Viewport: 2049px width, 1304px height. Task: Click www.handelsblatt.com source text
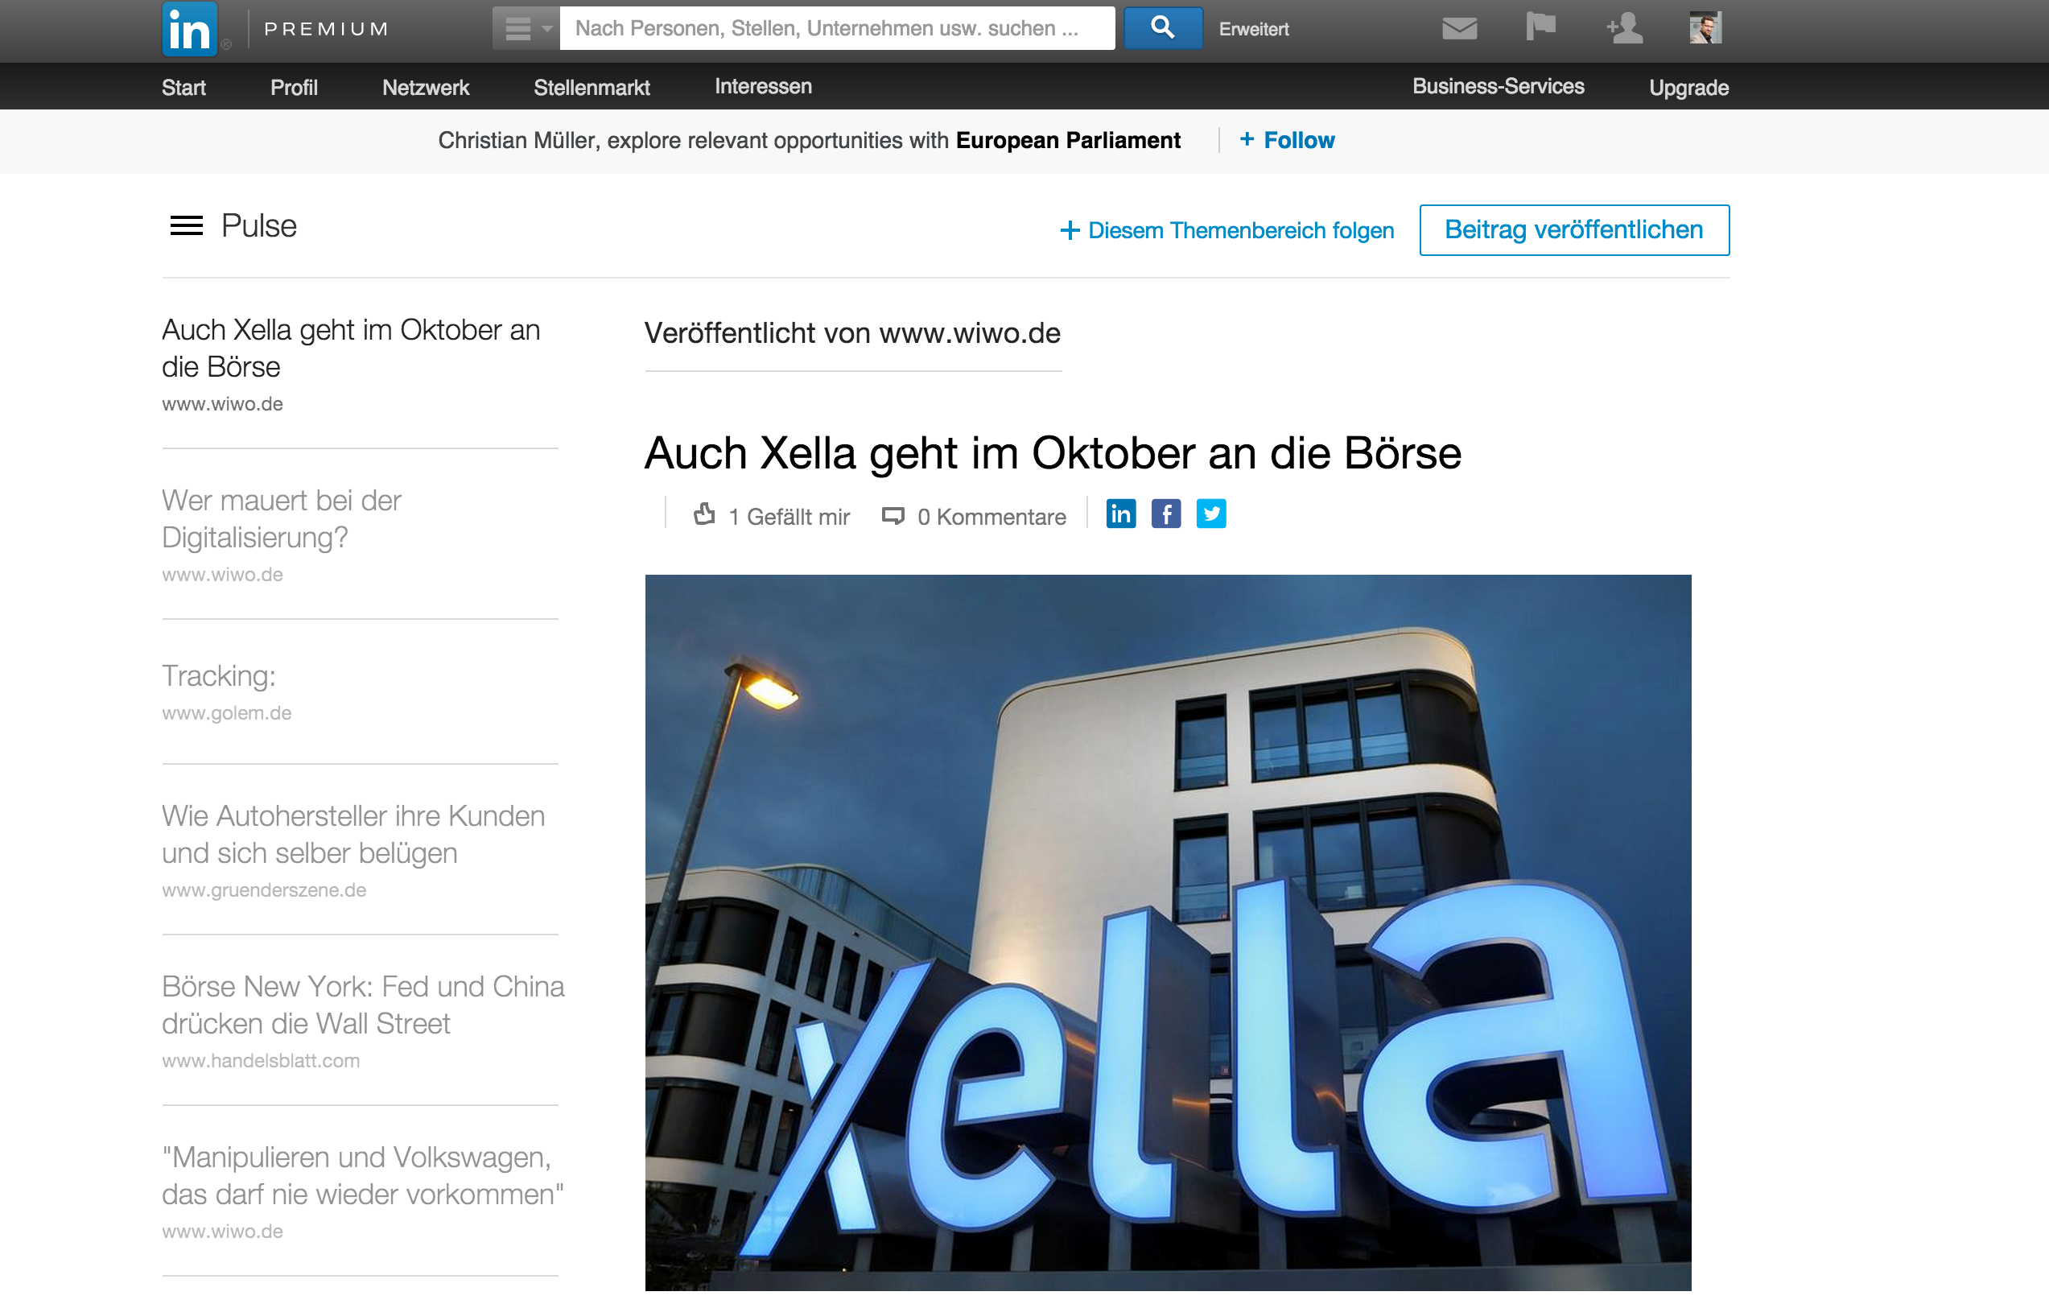coord(261,1062)
